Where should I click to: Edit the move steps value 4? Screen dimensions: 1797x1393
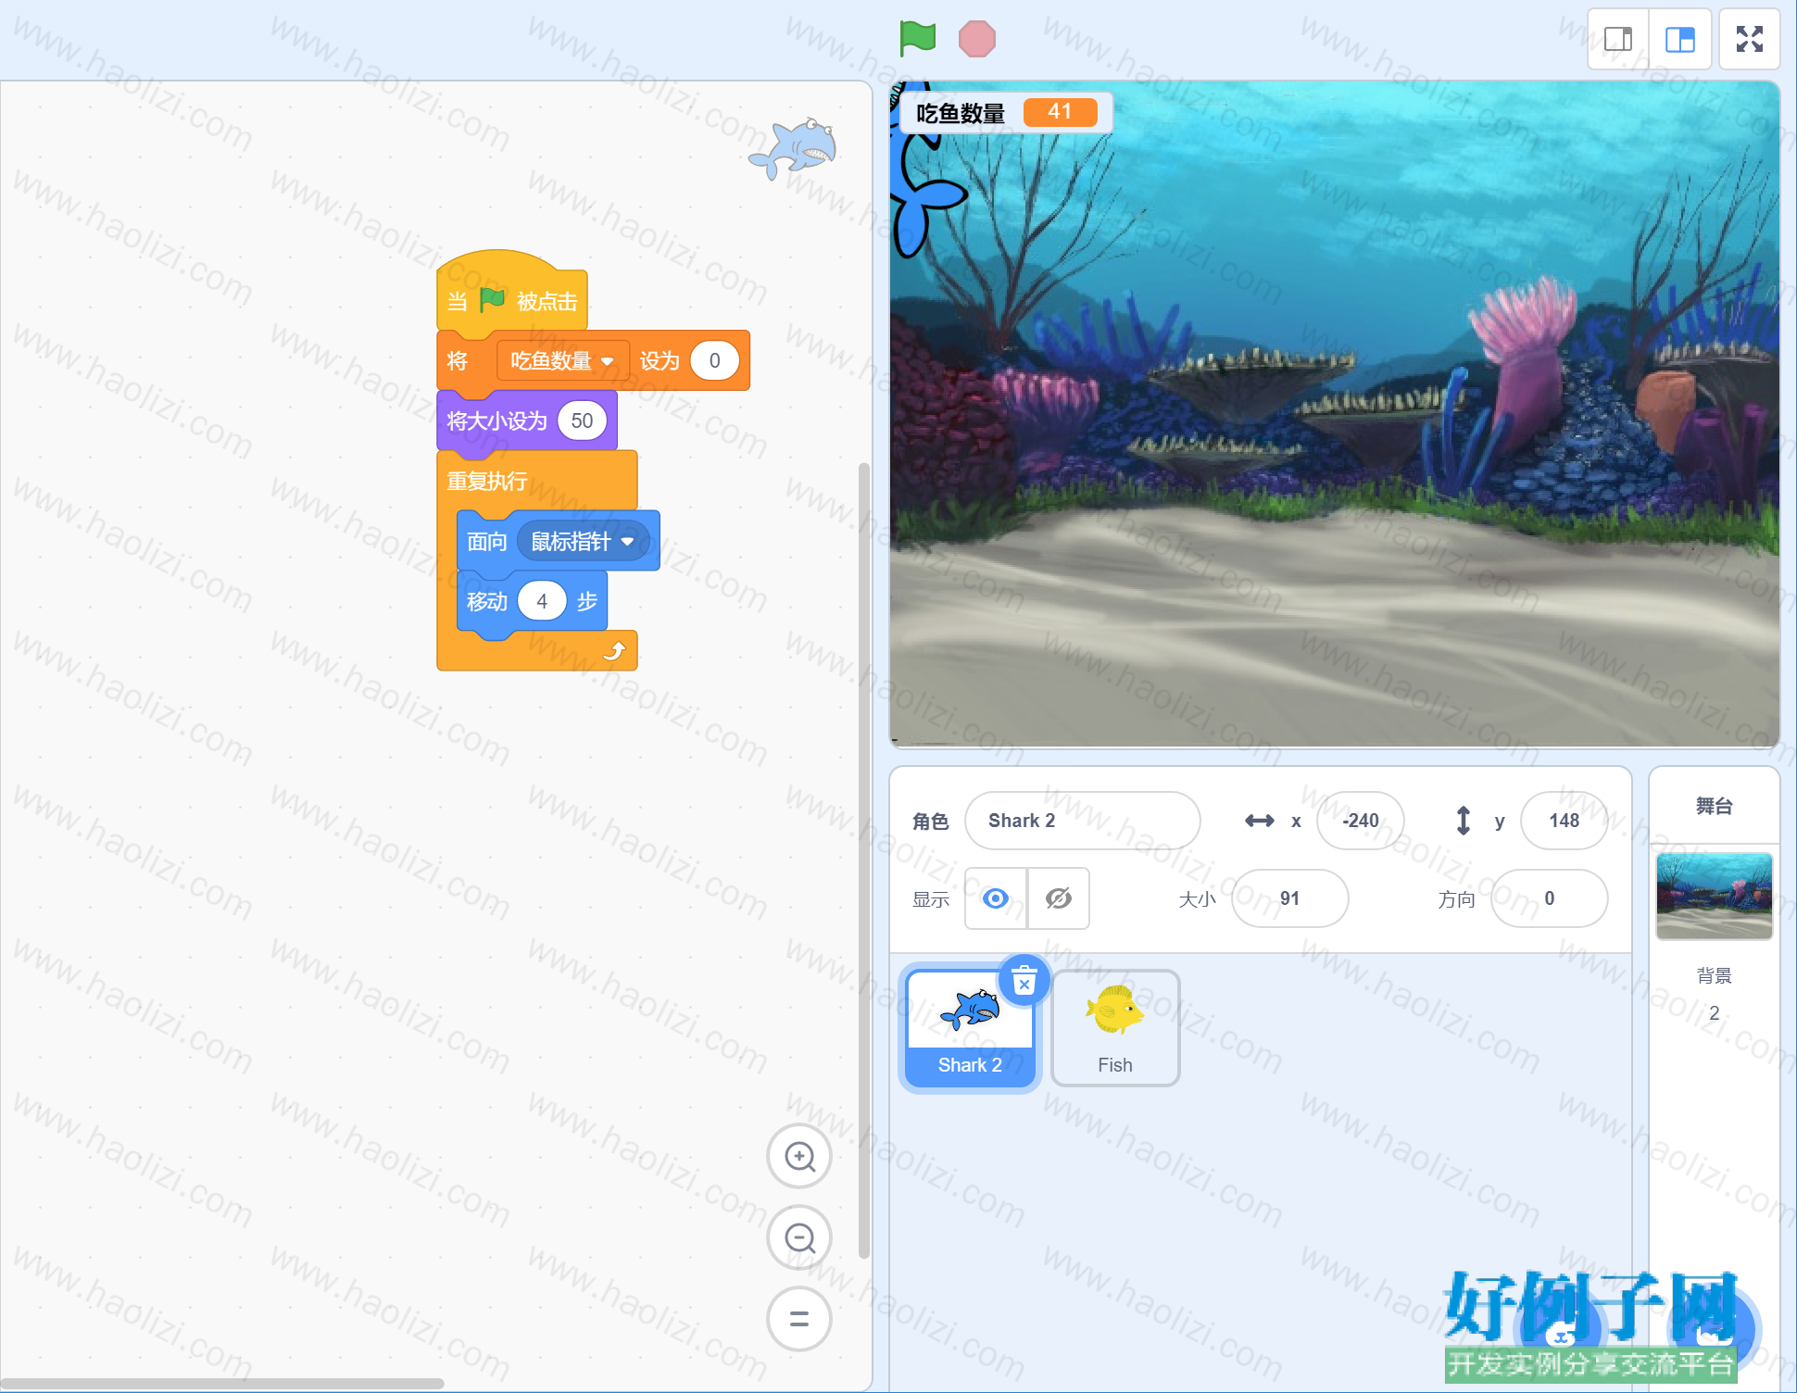(542, 601)
